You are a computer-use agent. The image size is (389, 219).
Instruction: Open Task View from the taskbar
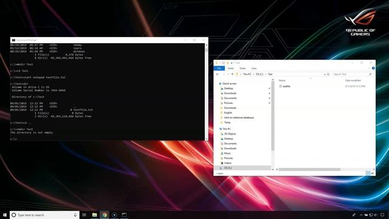pos(84,215)
